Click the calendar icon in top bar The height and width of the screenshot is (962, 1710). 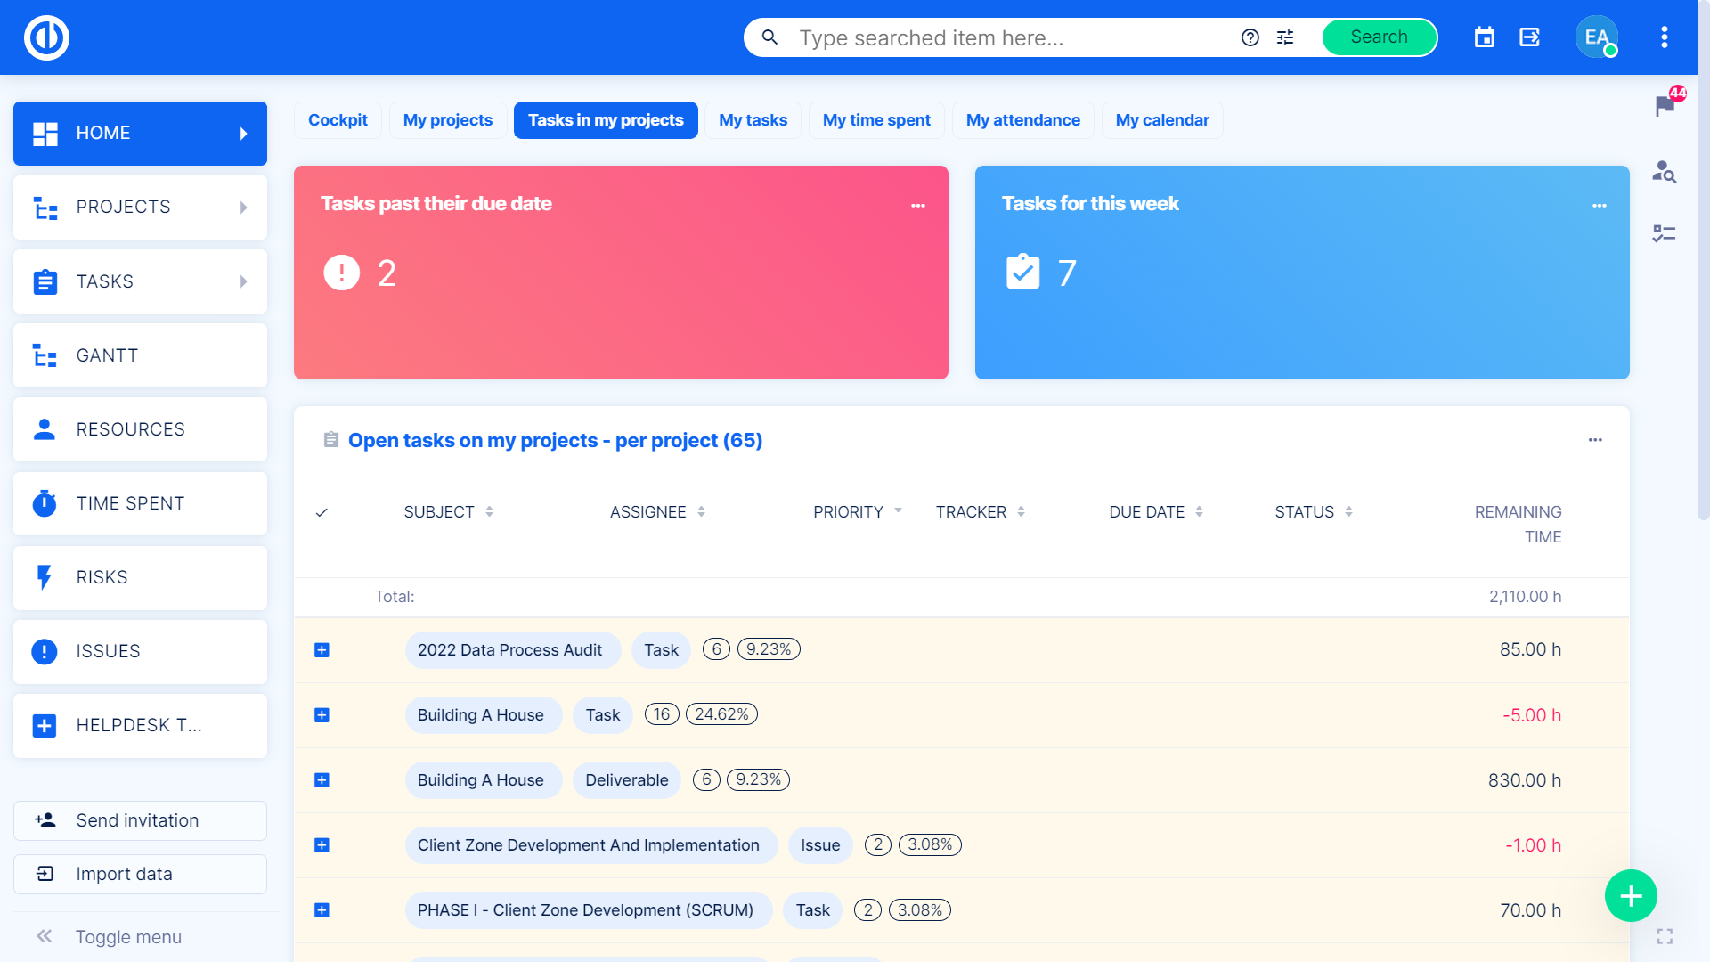click(1484, 37)
